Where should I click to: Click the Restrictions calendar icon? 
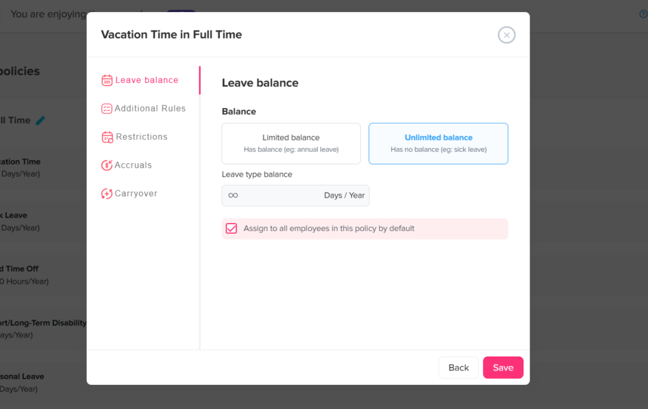point(107,137)
